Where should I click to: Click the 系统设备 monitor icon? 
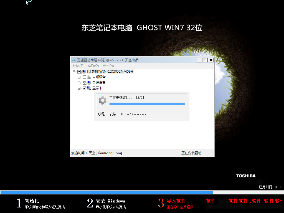pyautogui.click(x=89, y=83)
